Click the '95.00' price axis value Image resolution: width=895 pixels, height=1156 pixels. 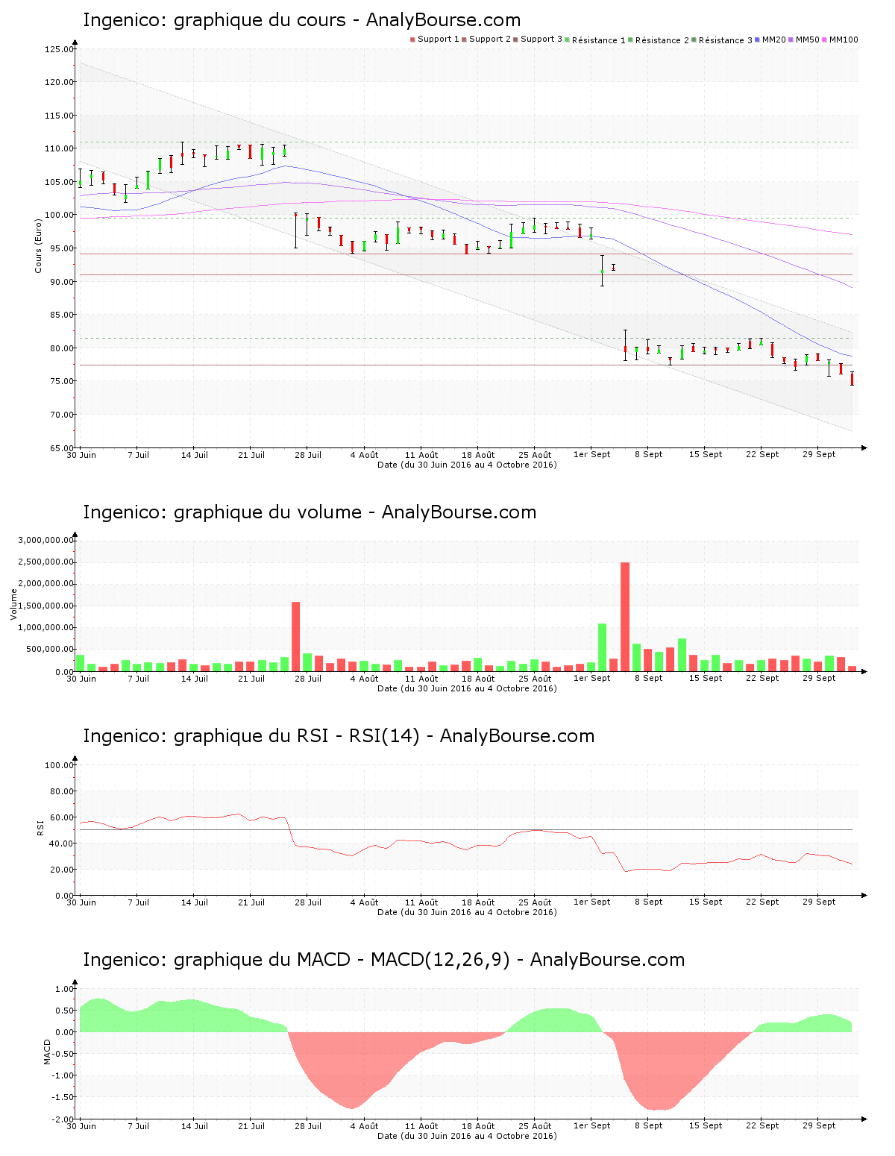click(62, 249)
